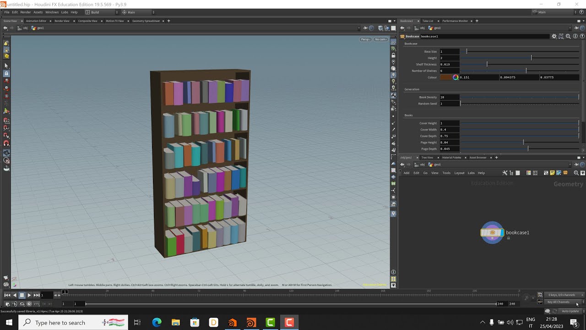
Task: Open the No cam camera dropdown
Action: [381, 39]
